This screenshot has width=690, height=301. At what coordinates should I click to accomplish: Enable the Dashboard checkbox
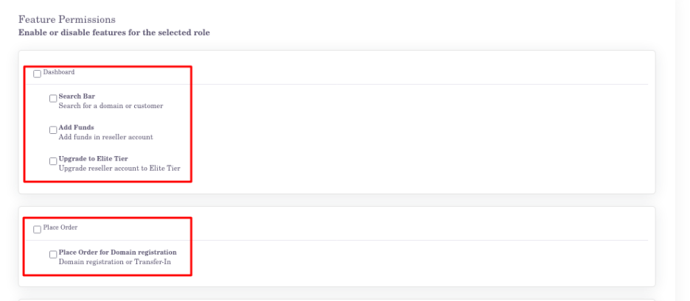[x=38, y=74]
